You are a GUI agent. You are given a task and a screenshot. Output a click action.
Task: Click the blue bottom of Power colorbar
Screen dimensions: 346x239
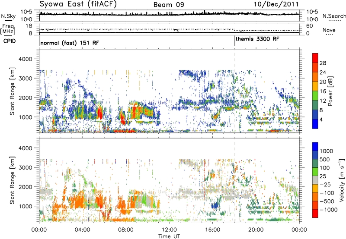click(315, 124)
